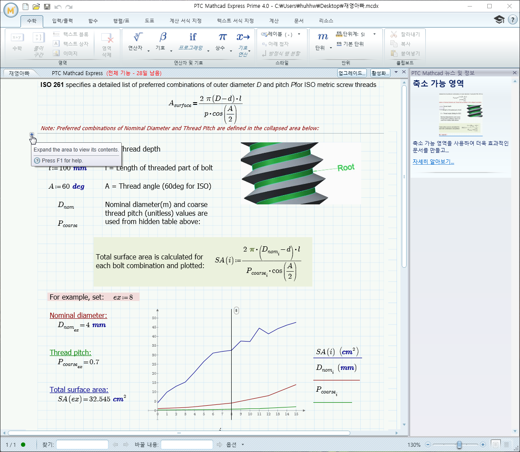Image resolution: width=520 pixels, height=452 pixels.
Task: Expand the collapsed area plus button
Action: (32, 135)
